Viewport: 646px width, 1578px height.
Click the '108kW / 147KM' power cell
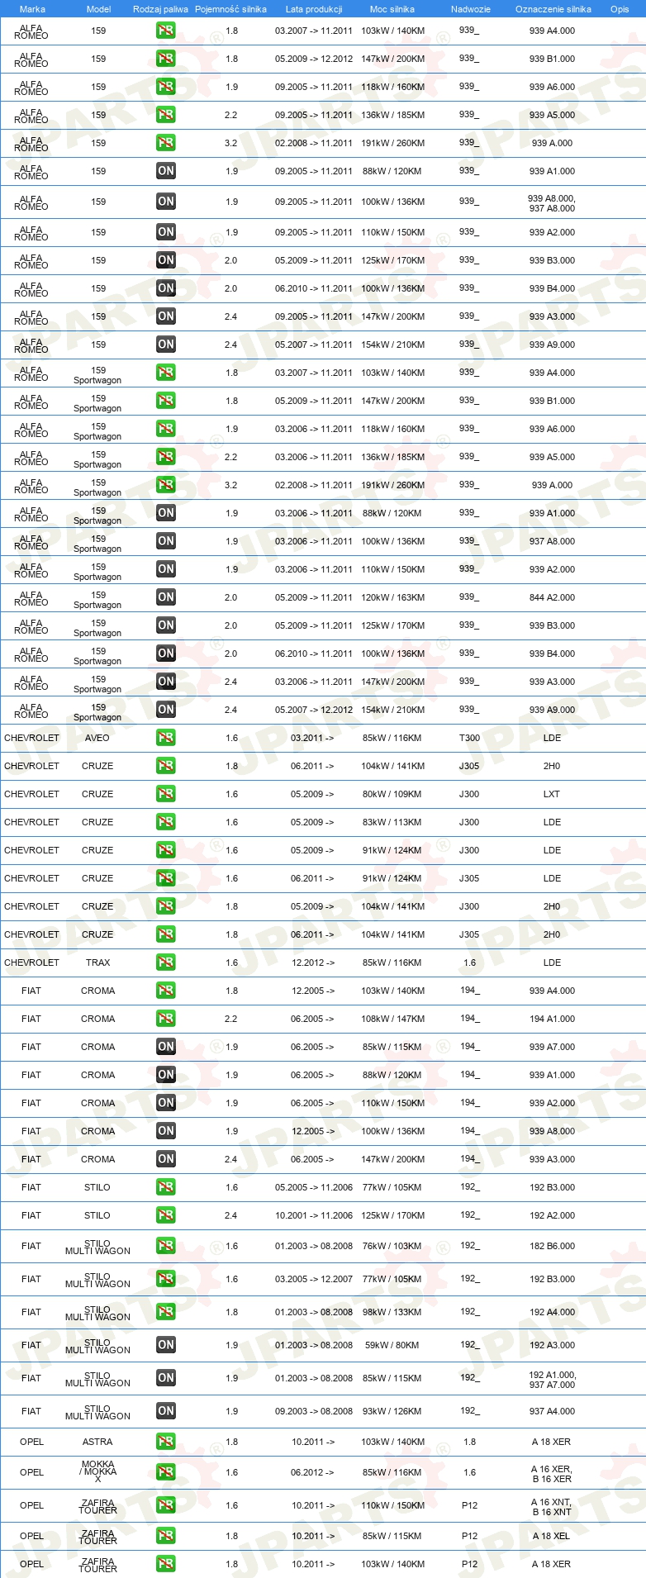click(392, 1019)
